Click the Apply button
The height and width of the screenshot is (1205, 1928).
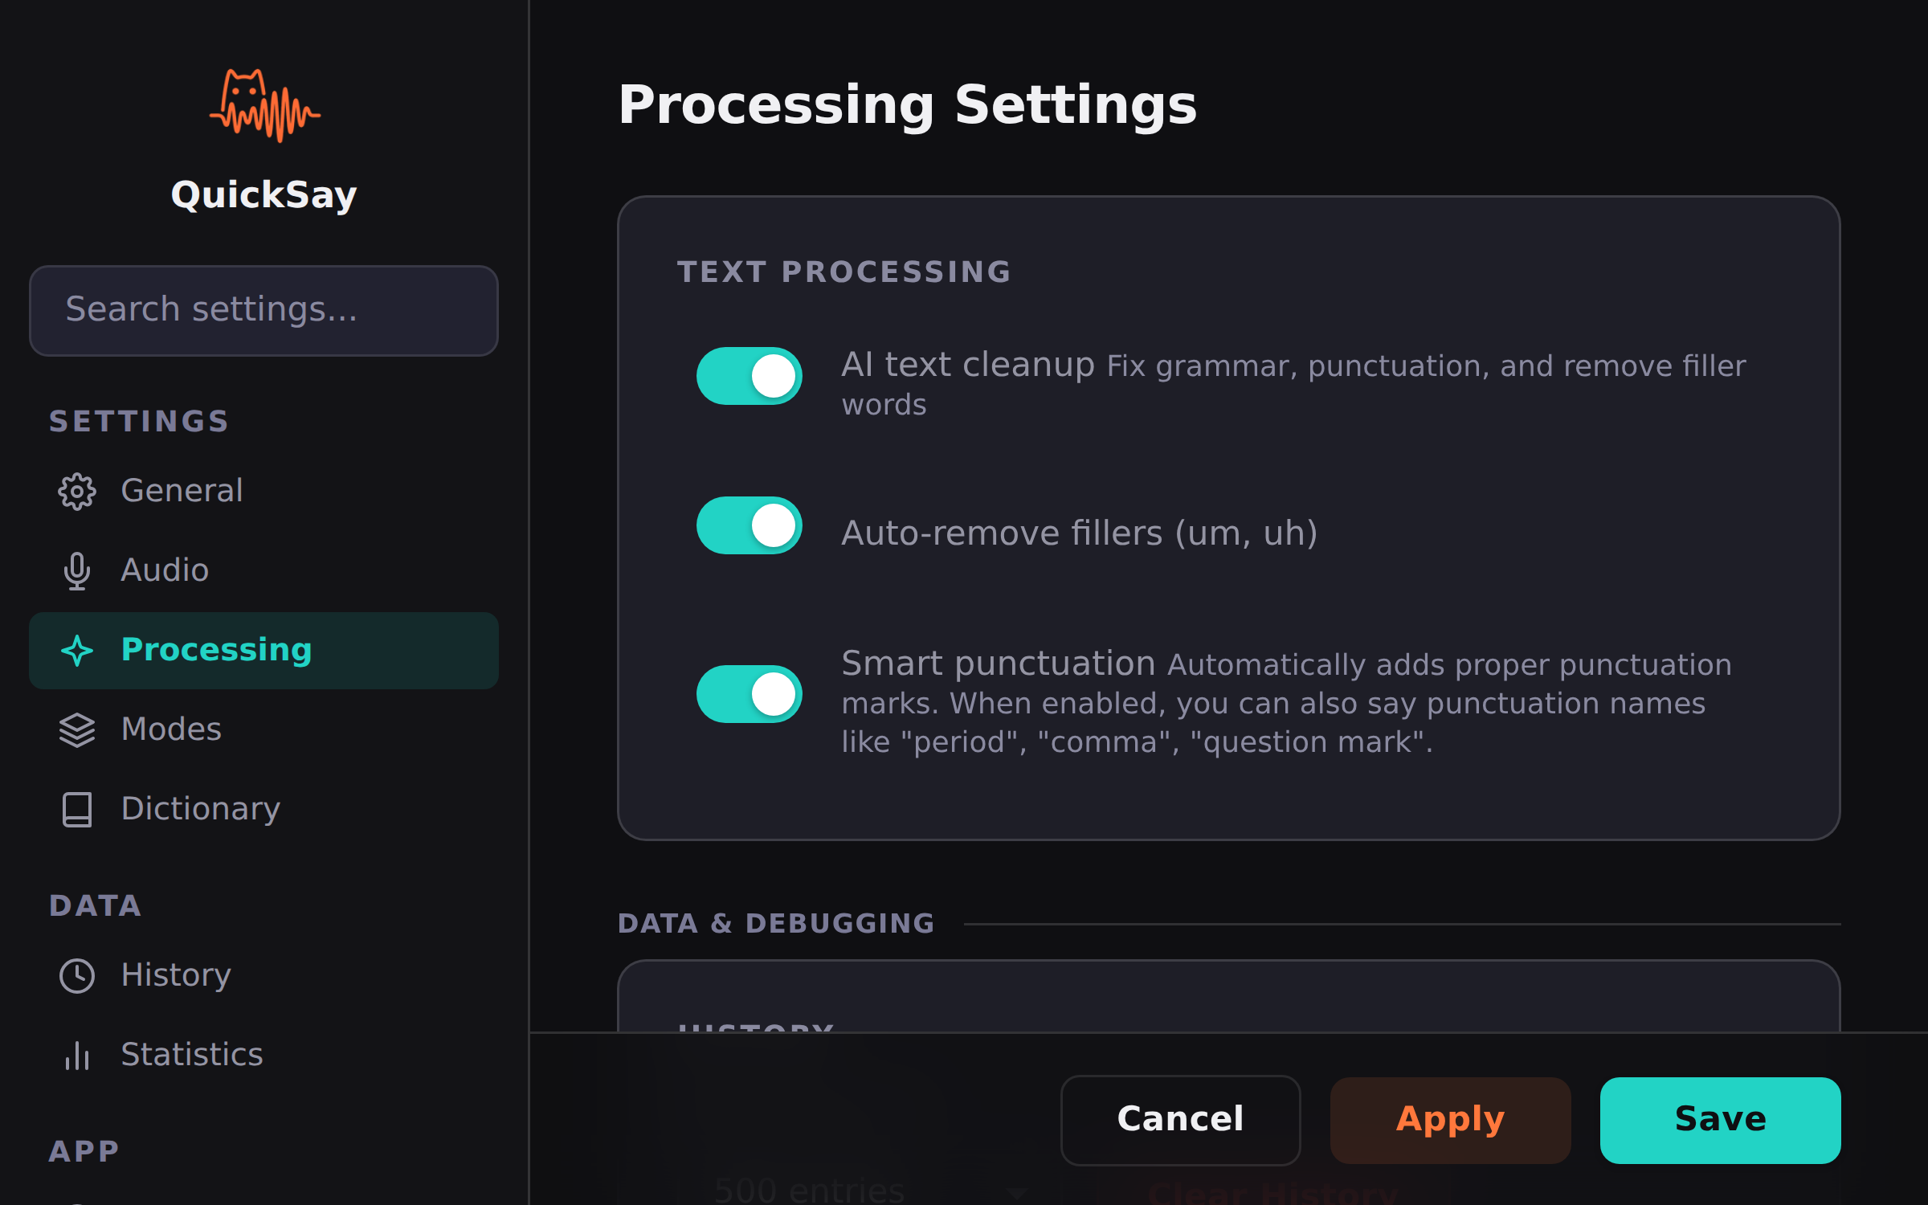(1449, 1119)
